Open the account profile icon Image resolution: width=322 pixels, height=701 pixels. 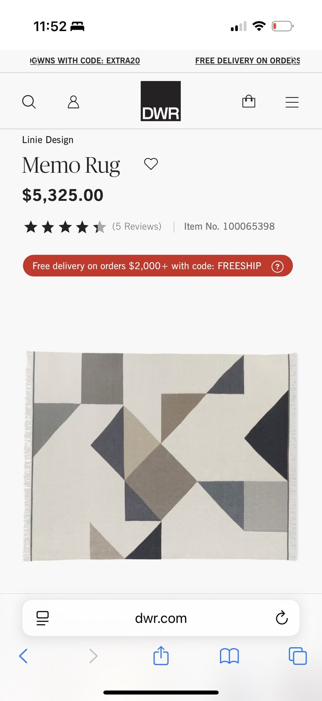(x=73, y=102)
